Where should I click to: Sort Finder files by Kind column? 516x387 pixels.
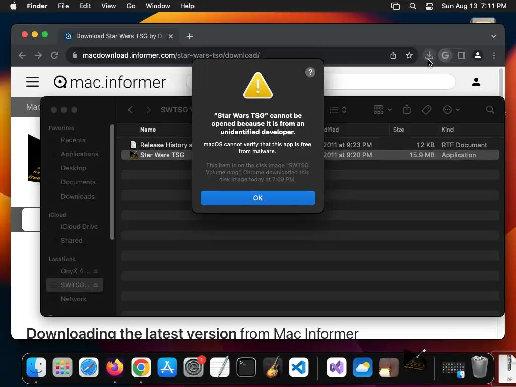447,130
